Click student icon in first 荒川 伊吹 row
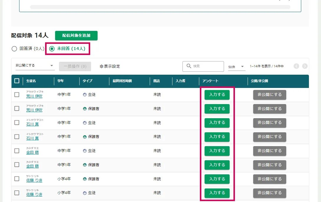The image size is (321, 202). click(85, 95)
